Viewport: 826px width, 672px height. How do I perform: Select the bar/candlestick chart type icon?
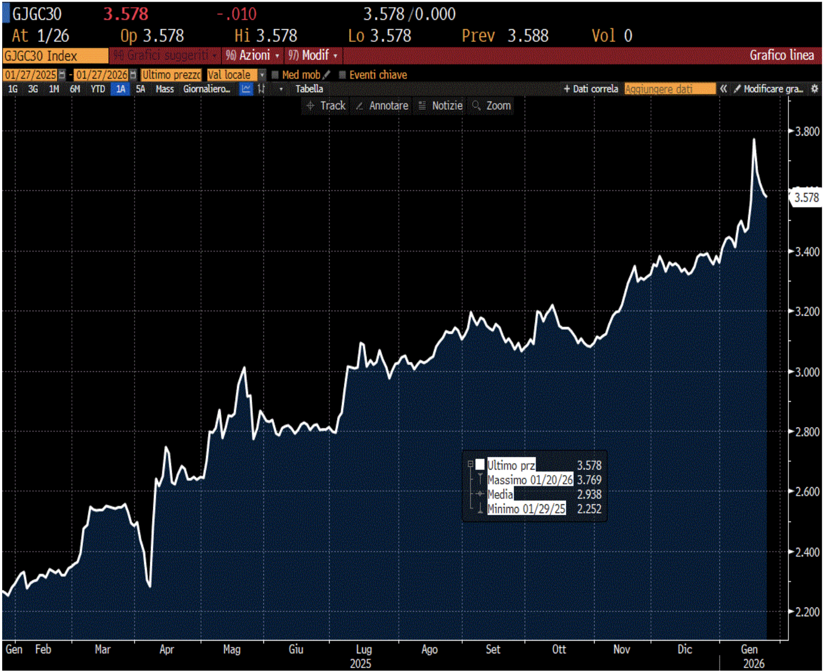(261, 89)
